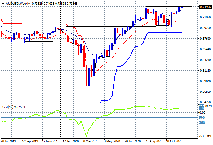213x145 pixels.
Task: Click the CCI 0.00 level label
Action: [x=202, y=113]
